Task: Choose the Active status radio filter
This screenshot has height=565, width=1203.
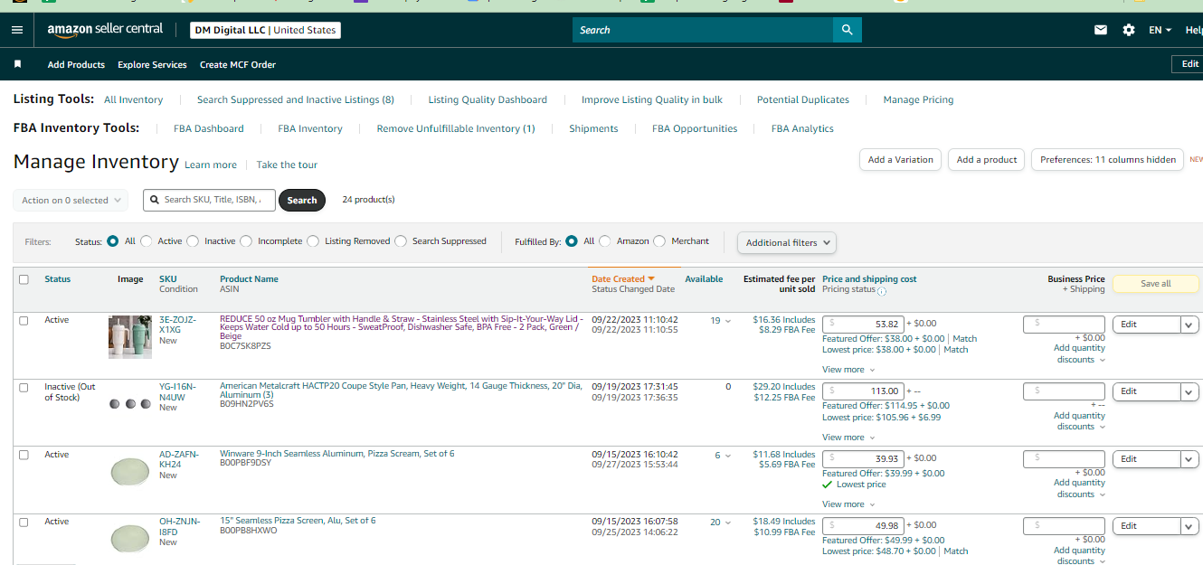Action: pyautogui.click(x=147, y=241)
